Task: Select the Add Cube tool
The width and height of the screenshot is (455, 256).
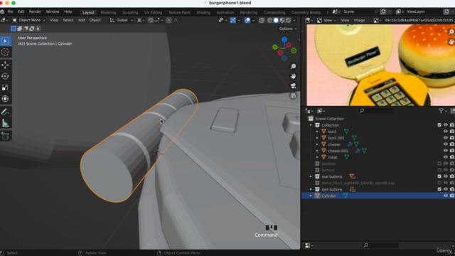Action: (x=5, y=136)
